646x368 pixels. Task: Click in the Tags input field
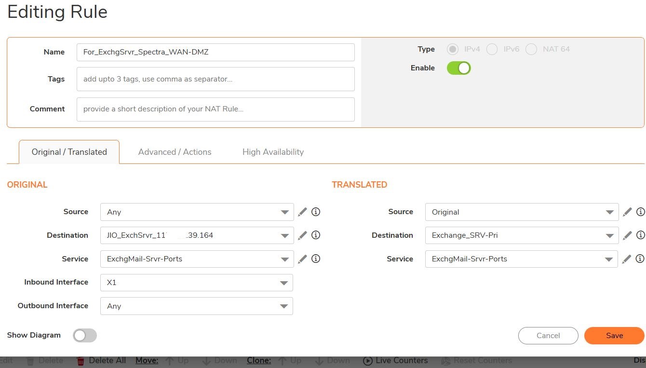tap(215, 79)
